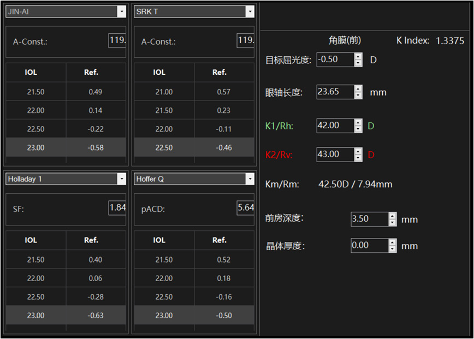The image size is (474, 339).
Task: Increase axial length 23.65 with up arrow
Action: [x=358, y=88]
